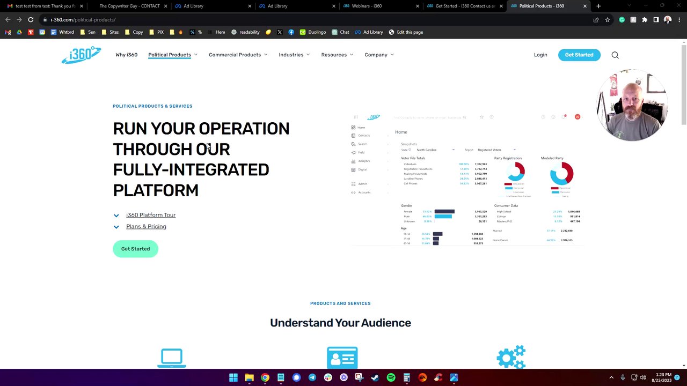Click the share page icon in address bar
The height and width of the screenshot is (386, 687).
(x=596, y=20)
